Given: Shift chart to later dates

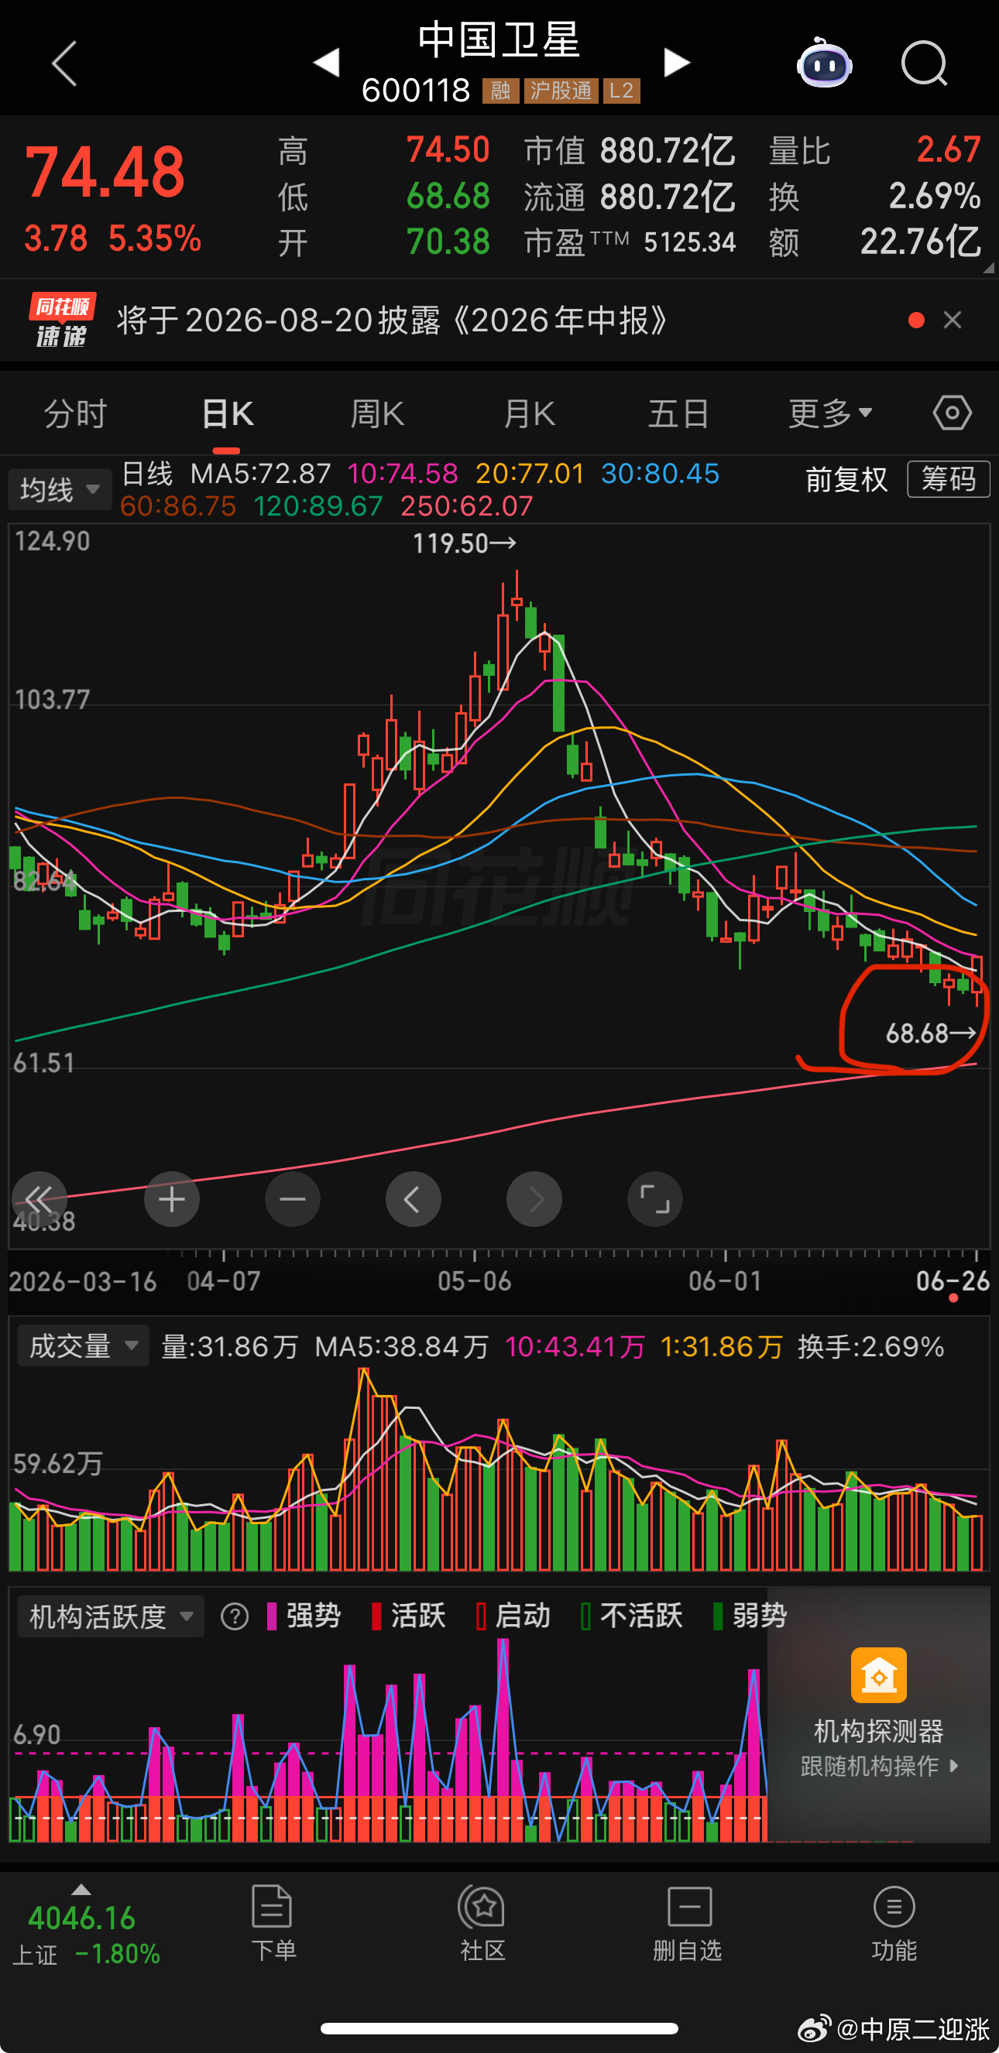Looking at the screenshot, I should pos(534,1198).
